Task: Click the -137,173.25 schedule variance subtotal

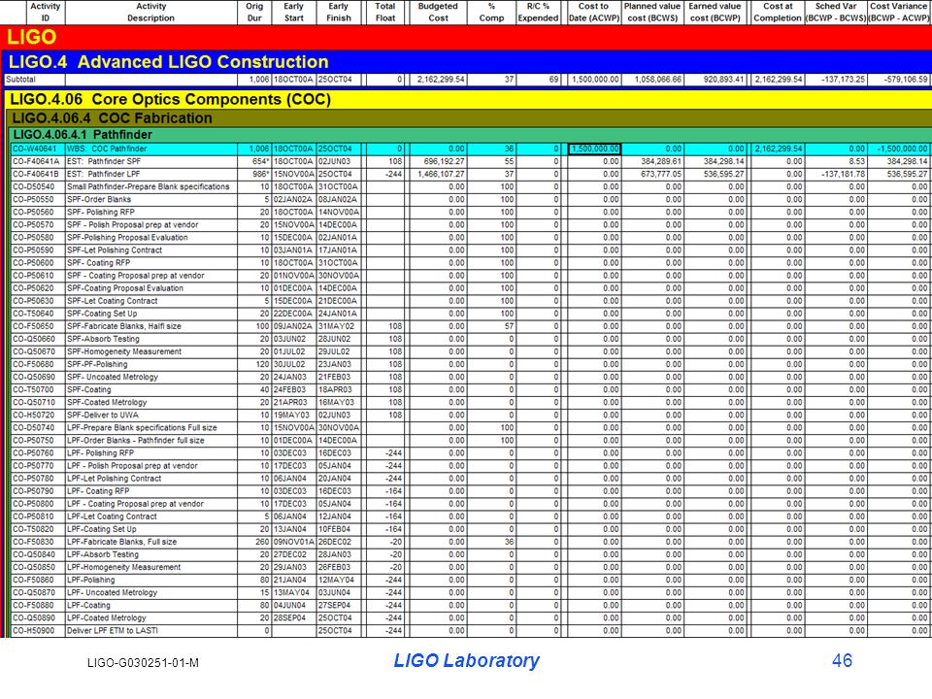Action: (836, 79)
